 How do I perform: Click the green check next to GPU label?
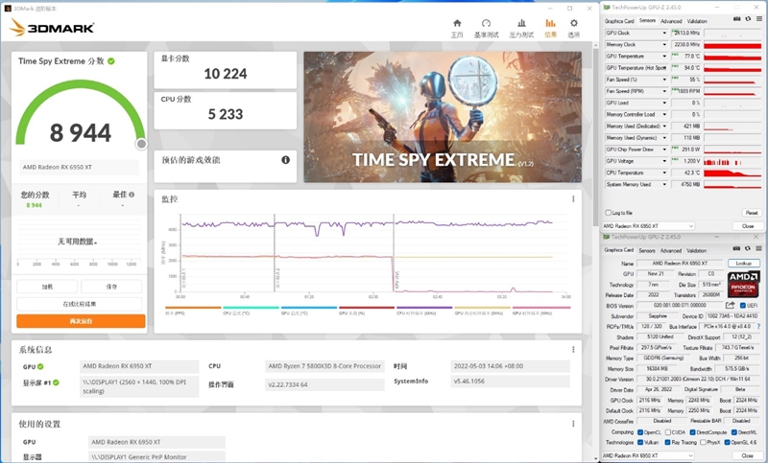[40, 367]
